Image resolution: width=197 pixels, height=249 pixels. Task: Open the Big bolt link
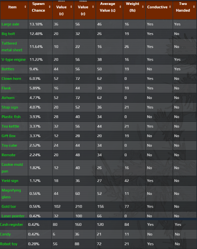pyautogui.click(x=8, y=34)
